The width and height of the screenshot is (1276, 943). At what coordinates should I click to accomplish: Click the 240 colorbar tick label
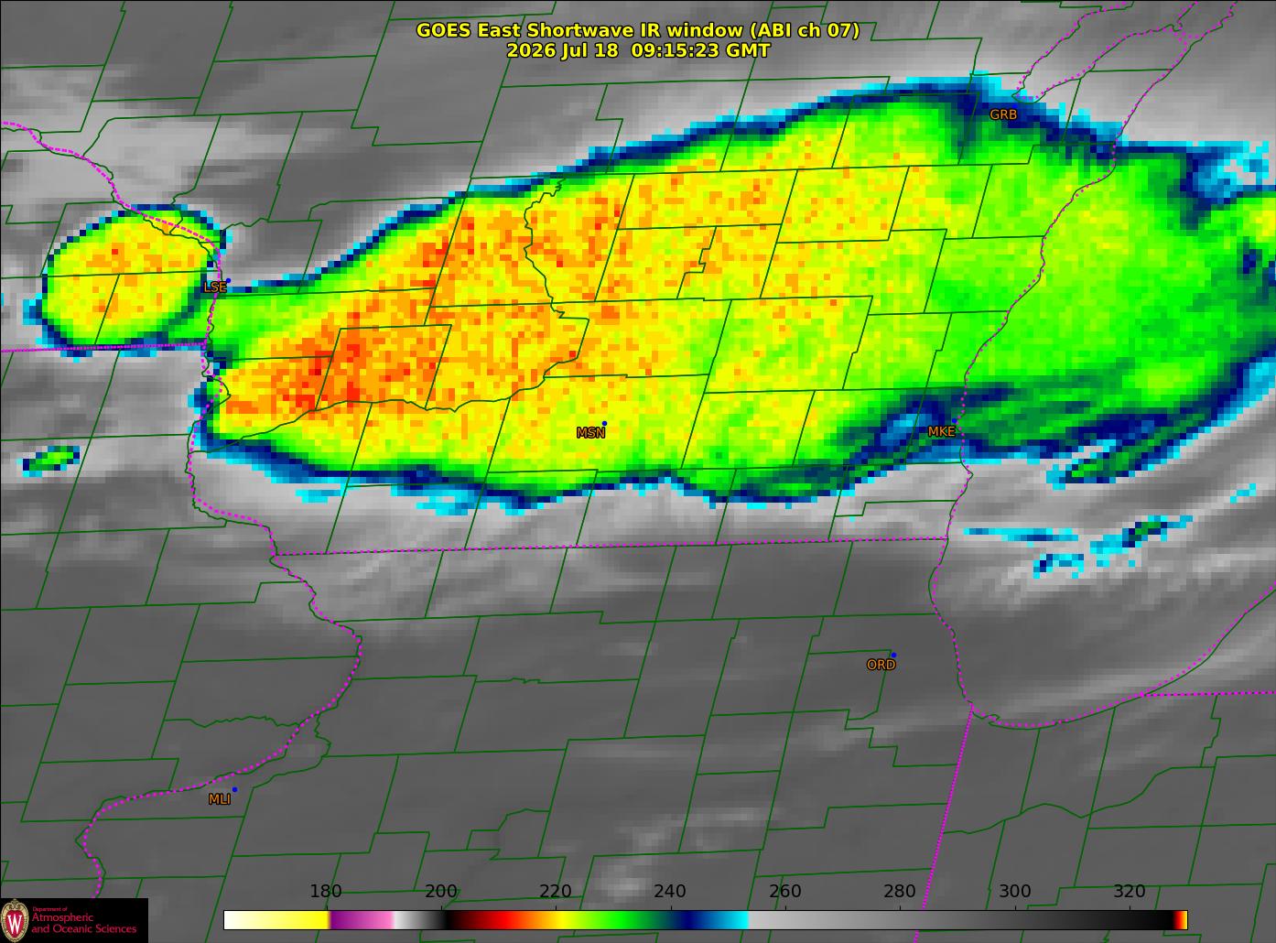[670, 892]
